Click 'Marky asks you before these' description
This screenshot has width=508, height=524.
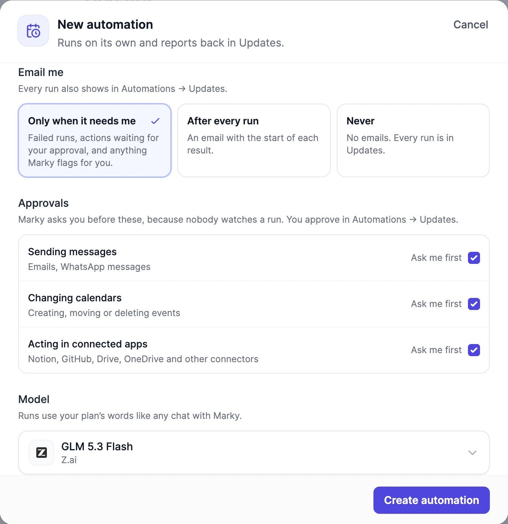238,220
